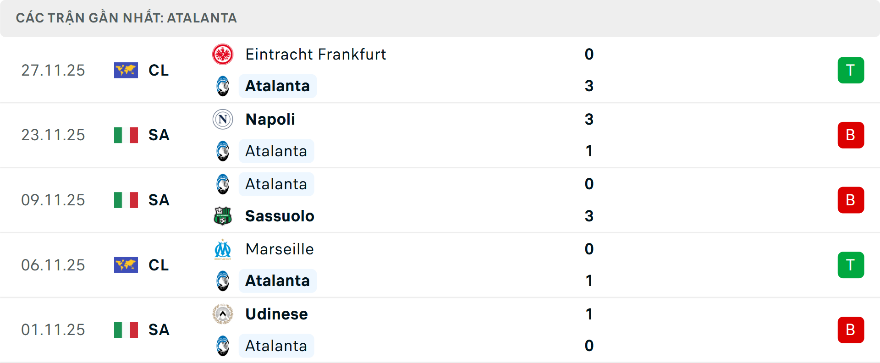Click the red B badge for Napoli match
880x363 pixels.
coord(851,135)
